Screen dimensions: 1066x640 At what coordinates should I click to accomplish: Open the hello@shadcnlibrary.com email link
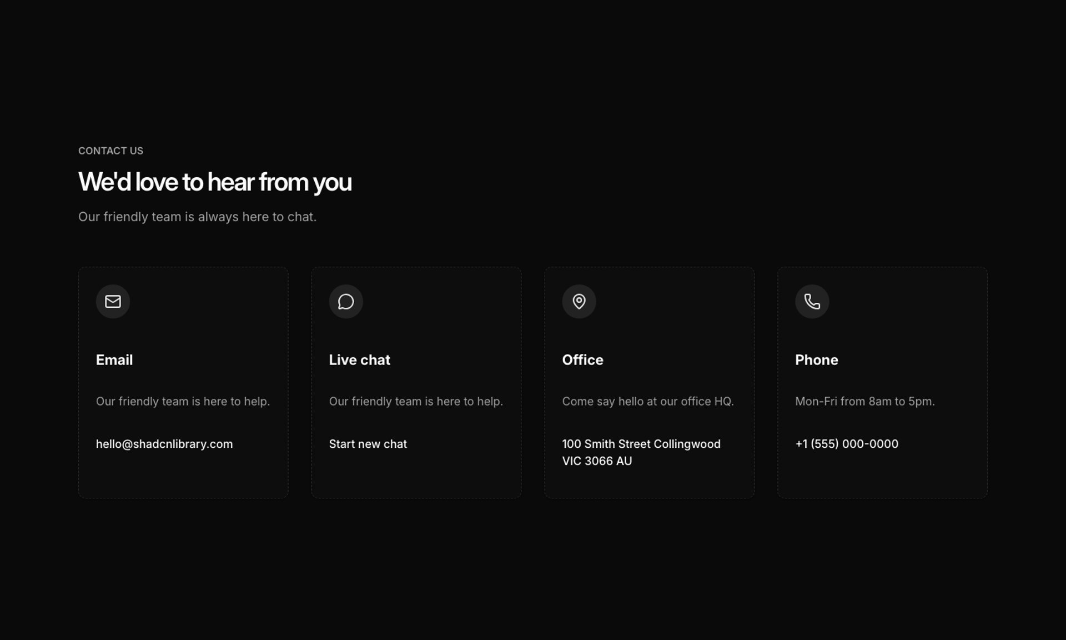click(164, 444)
